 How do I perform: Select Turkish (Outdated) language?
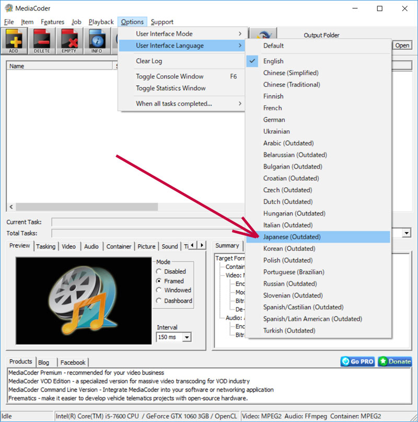(x=318, y=330)
